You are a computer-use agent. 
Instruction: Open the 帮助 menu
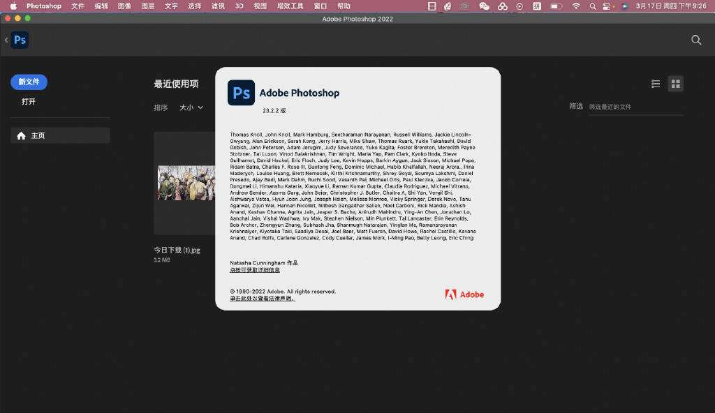point(344,6)
